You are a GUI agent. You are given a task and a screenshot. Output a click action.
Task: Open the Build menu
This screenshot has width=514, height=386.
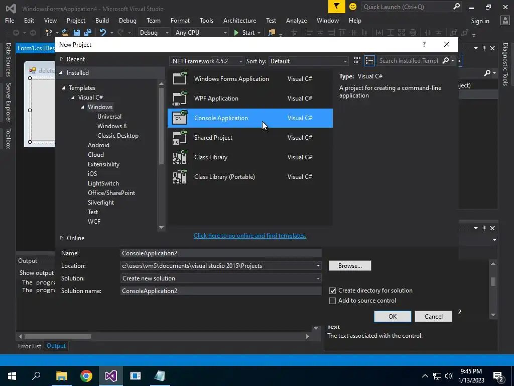click(102, 20)
